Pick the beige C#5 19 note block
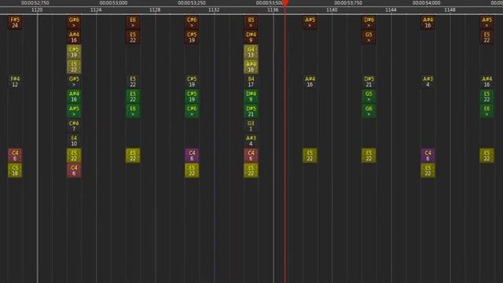503x283 pixels. pos(74,52)
